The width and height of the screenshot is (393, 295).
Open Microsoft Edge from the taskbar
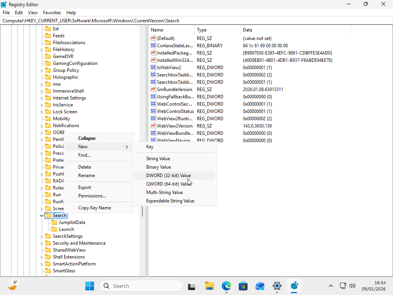click(x=226, y=286)
